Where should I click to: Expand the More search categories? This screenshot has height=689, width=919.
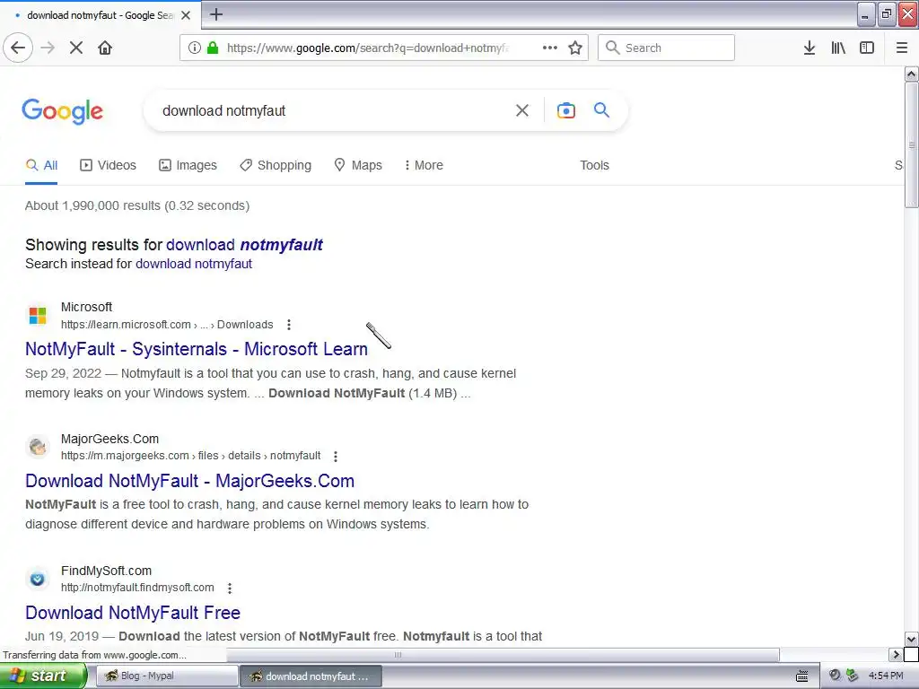point(424,165)
